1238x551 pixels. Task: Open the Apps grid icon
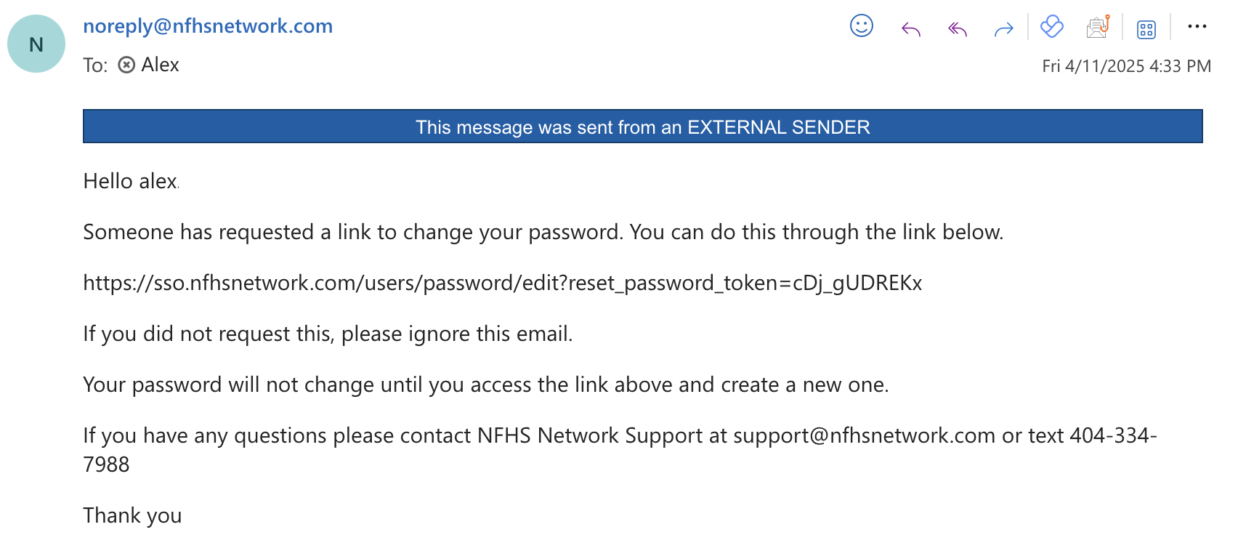pos(1146,29)
